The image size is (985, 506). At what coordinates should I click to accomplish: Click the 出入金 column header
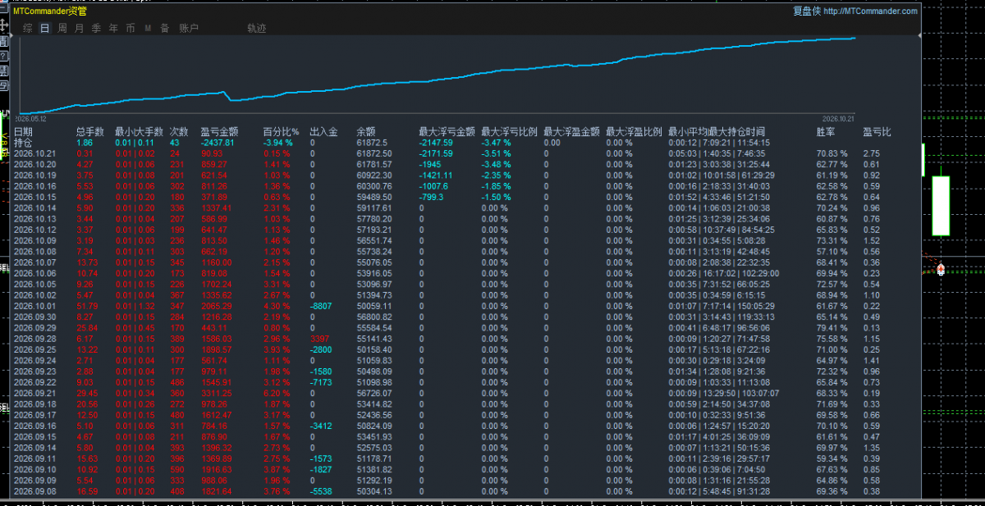tap(323, 131)
